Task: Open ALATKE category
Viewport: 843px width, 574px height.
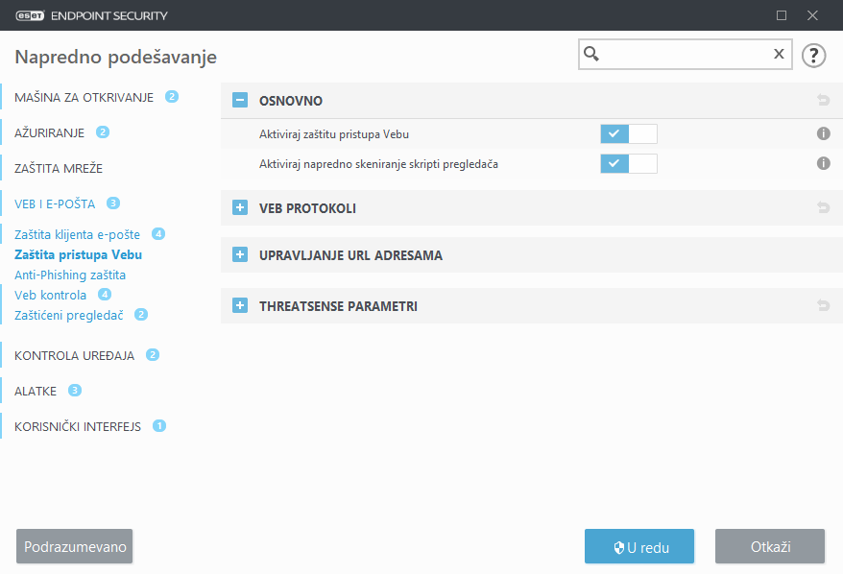Action: 36,391
